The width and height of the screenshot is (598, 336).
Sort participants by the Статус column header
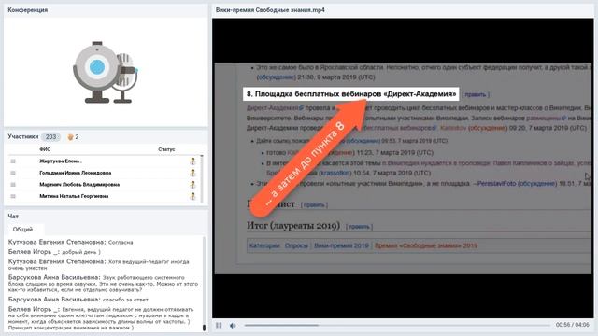tap(166, 149)
